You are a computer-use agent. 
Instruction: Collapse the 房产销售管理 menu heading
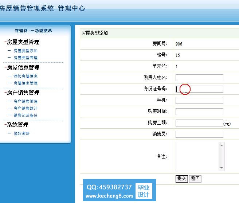[23, 93]
